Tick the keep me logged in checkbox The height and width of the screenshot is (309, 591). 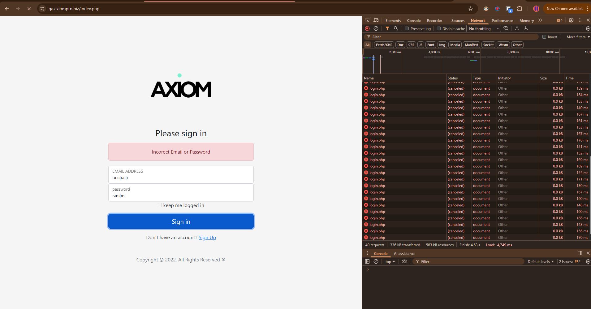tap(160, 205)
